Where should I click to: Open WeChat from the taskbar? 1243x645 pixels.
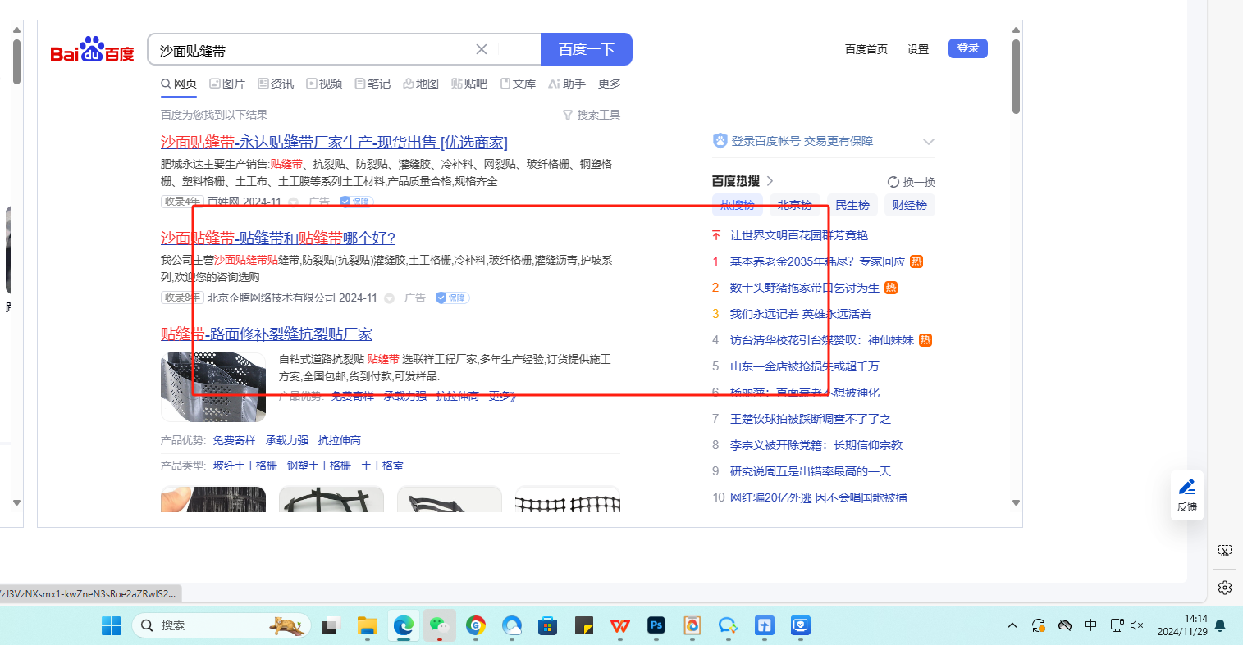440,625
